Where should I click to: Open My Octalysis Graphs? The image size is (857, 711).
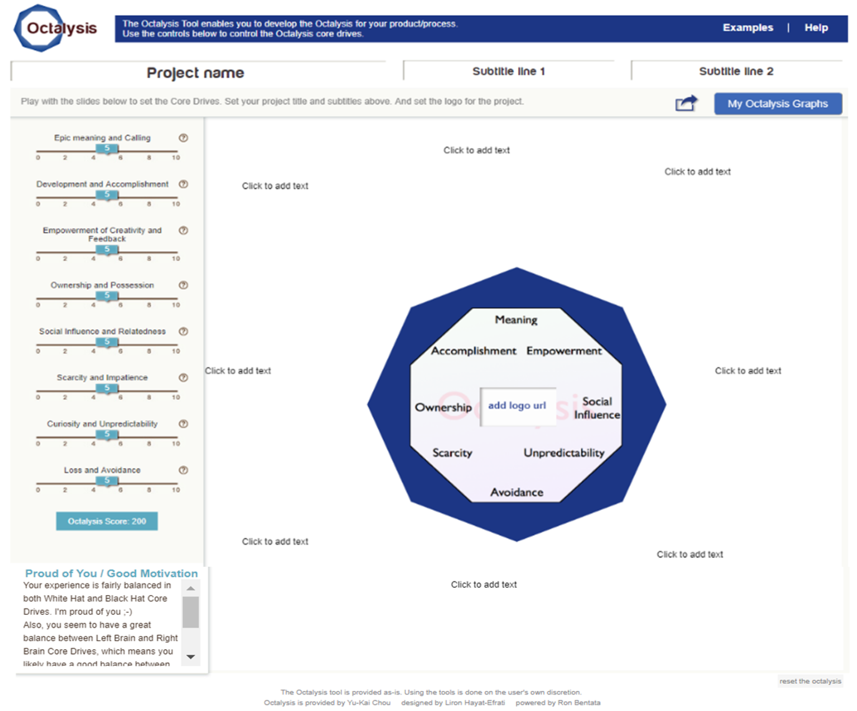pos(778,103)
